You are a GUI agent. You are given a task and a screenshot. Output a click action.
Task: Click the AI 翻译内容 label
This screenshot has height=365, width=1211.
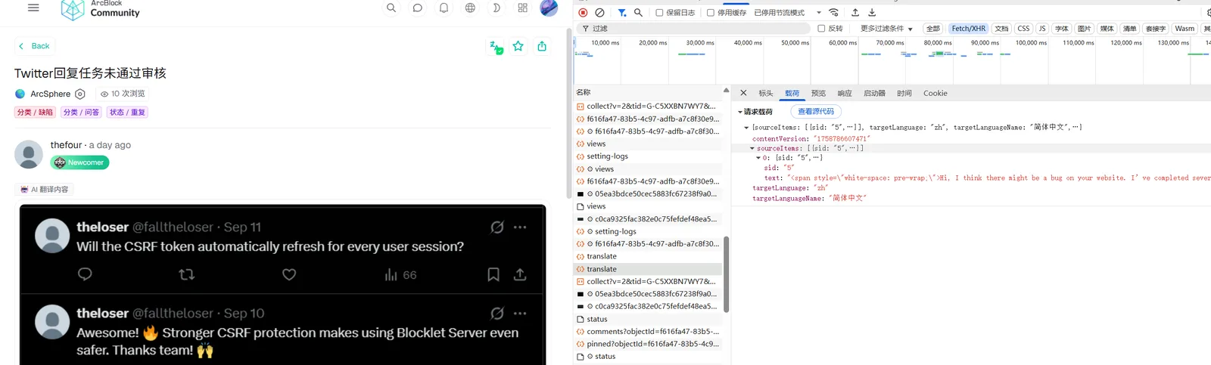[45, 190]
